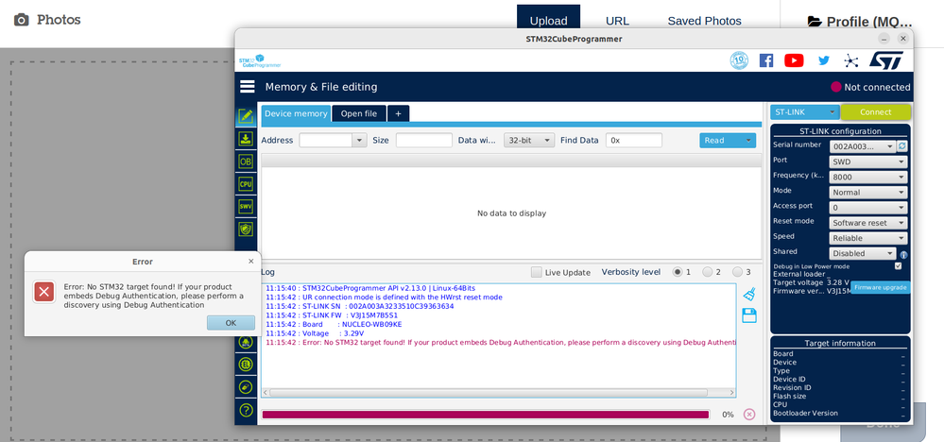Click the operation progress bar
Image resolution: width=944 pixels, height=442 pixels.
point(486,415)
